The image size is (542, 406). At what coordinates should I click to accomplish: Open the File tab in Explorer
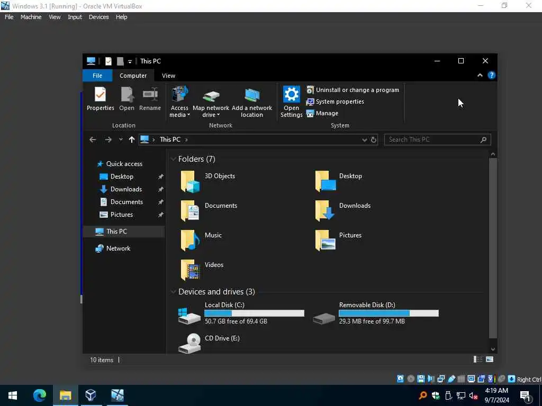(x=97, y=75)
